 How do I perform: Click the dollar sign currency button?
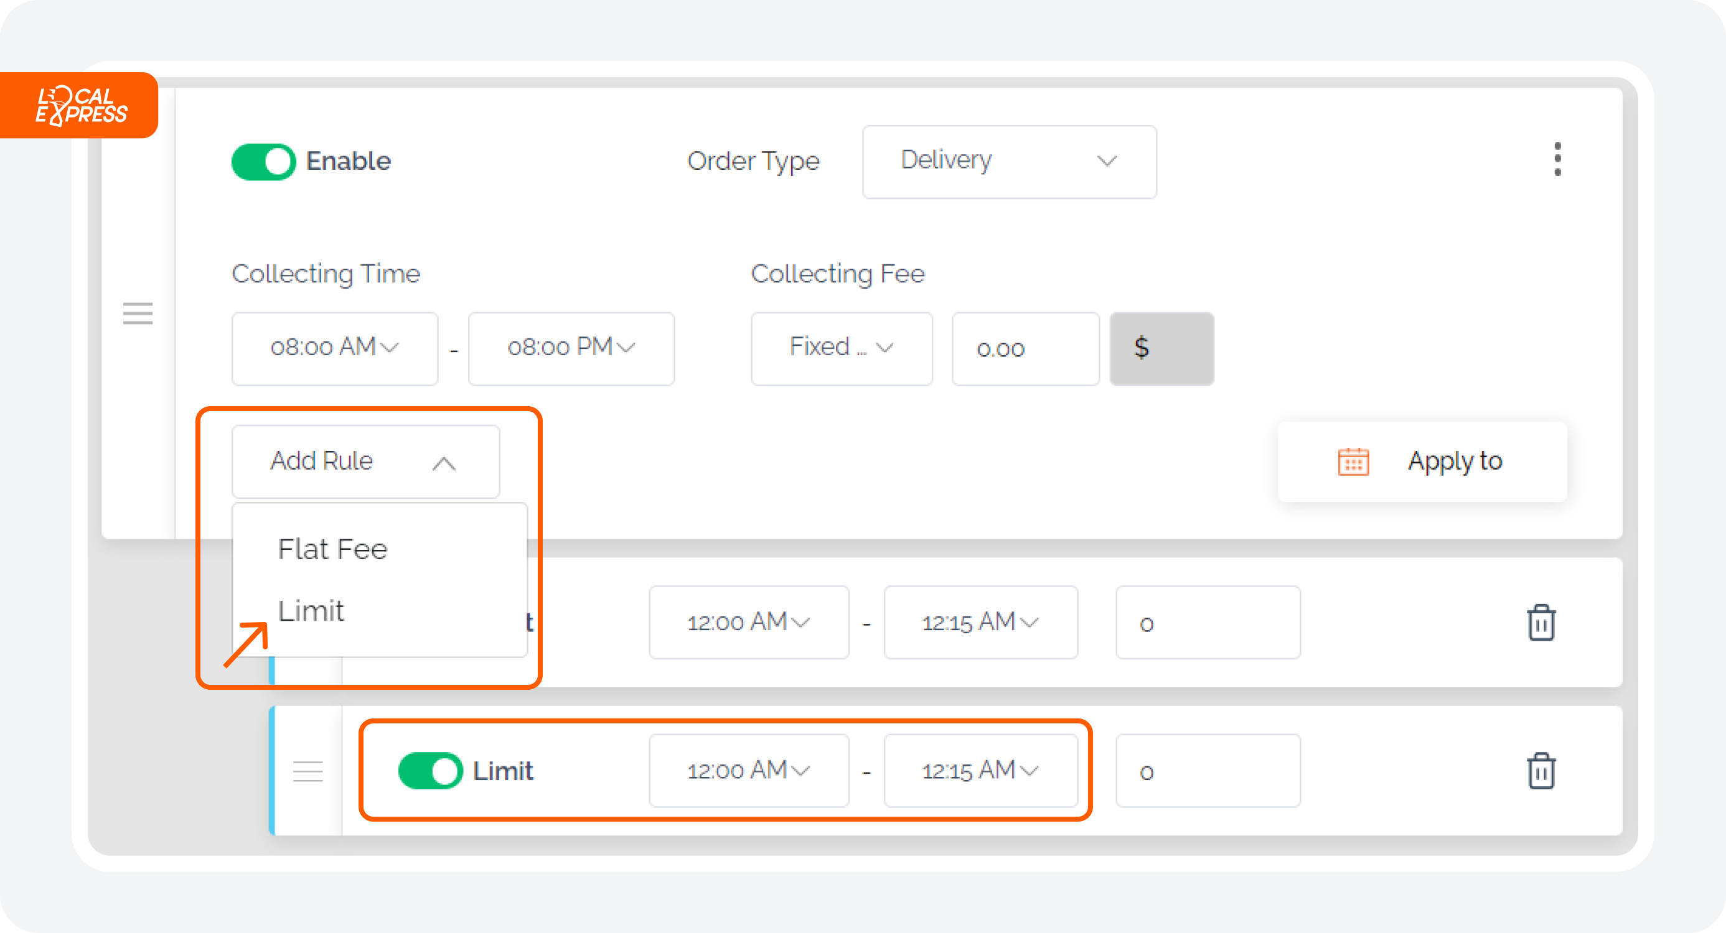1161,348
